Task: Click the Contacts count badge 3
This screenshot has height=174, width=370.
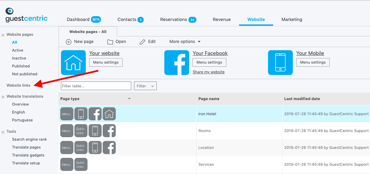Action: (141, 20)
